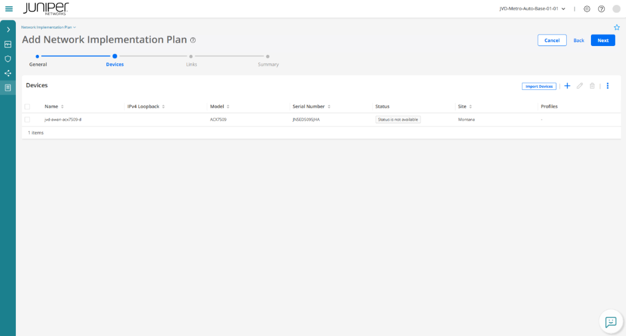Viewport: 626px width, 336px height.
Task: Add a device with plus icon
Action: pyautogui.click(x=567, y=86)
